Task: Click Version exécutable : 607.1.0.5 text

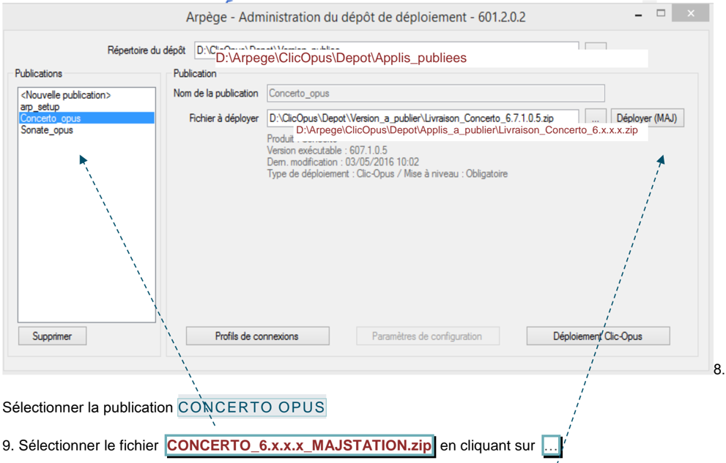Action: (x=327, y=151)
